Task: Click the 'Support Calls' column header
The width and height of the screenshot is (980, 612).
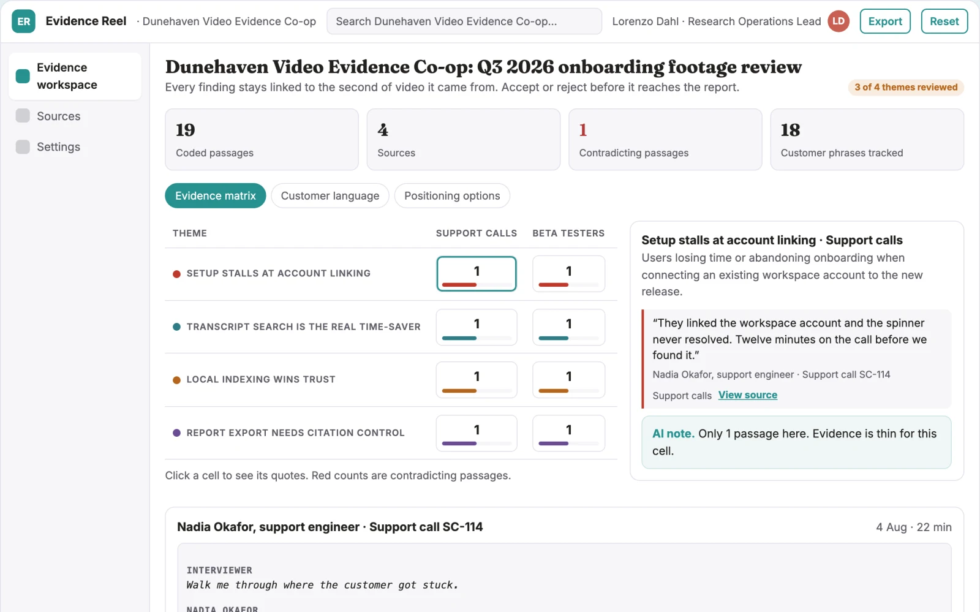Action: (x=477, y=233)
